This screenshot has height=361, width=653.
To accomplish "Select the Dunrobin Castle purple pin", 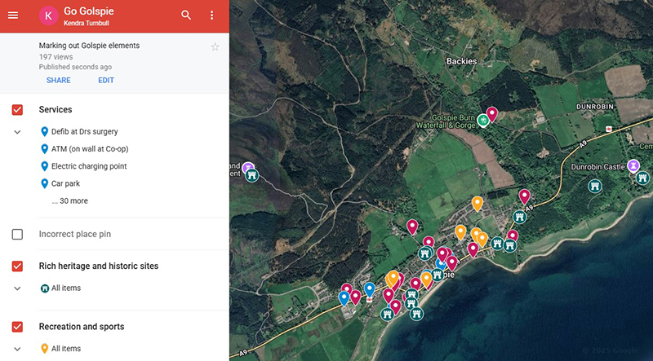I will [633, 166].
